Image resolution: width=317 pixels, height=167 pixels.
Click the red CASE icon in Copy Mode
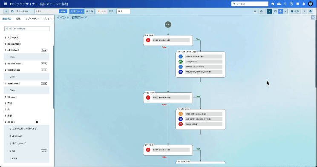point(148,98)
